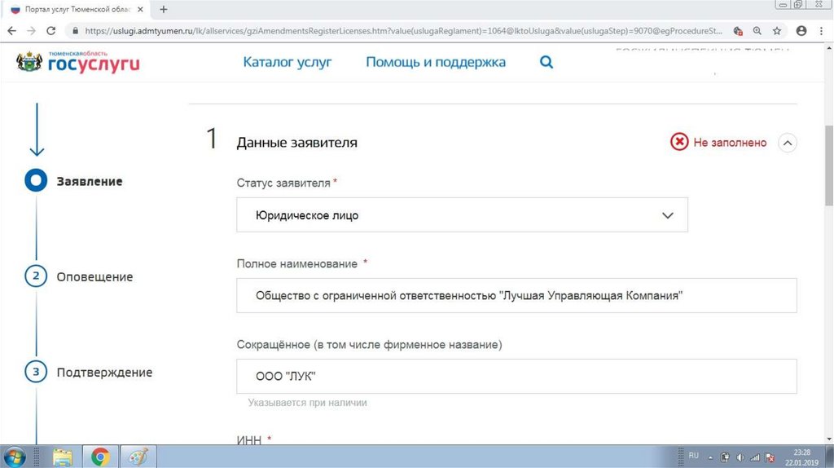Click the scrollbar down arrow
The image size is (834, 468).
point(828,439)
